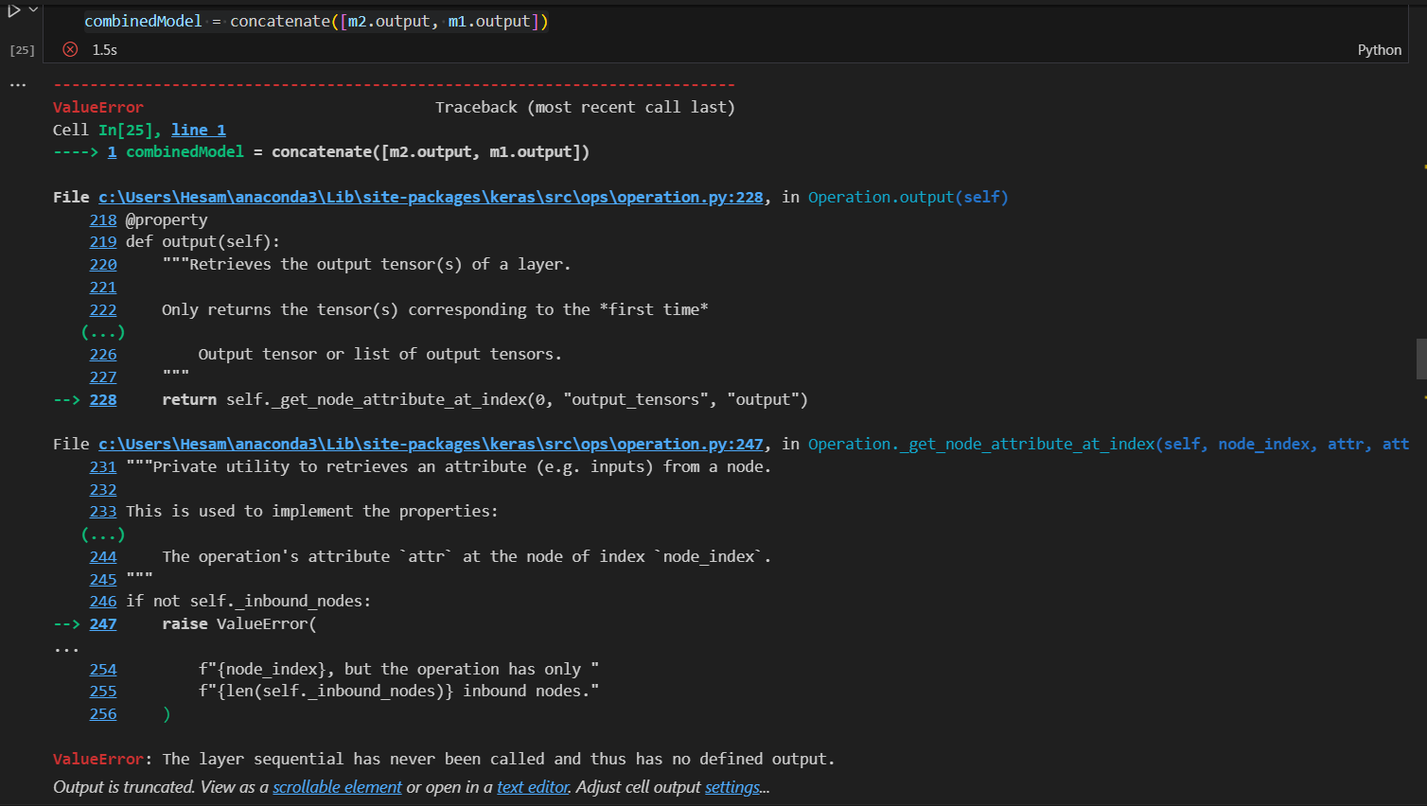Click the red error status icon
1427x806 pixels.
pyautogui.click(x=70, y=49)
